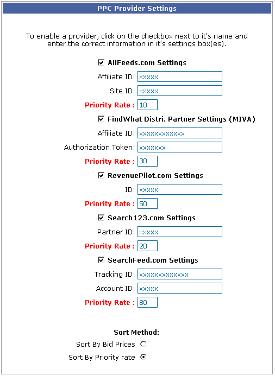Viewport: 275px width, 376px height.
Task: Toggle the Search123.com Settings checkbox
Action: click(x=101, y=218)
